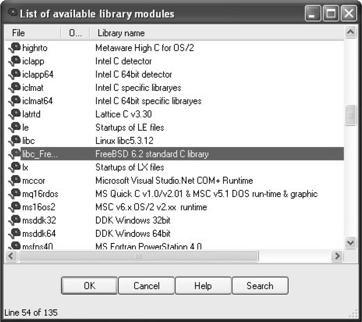Click horizontal scrollbar right arrow
362x322 pixels.
click(x=337, y=256)
